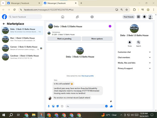
Task: Open conversation information purple icon
Action: 110,26
